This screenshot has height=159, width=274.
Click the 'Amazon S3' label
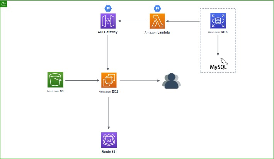click(x=55, y=91)
